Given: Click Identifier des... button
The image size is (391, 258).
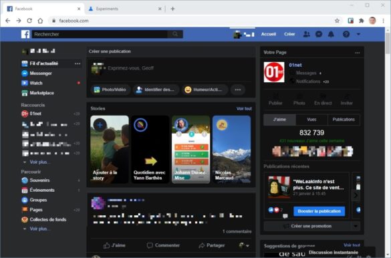Looking at the screenshot, I should (x=156, y=90).
